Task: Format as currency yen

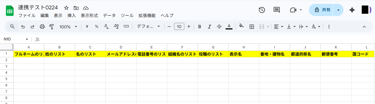Action: tap(87, 26)
